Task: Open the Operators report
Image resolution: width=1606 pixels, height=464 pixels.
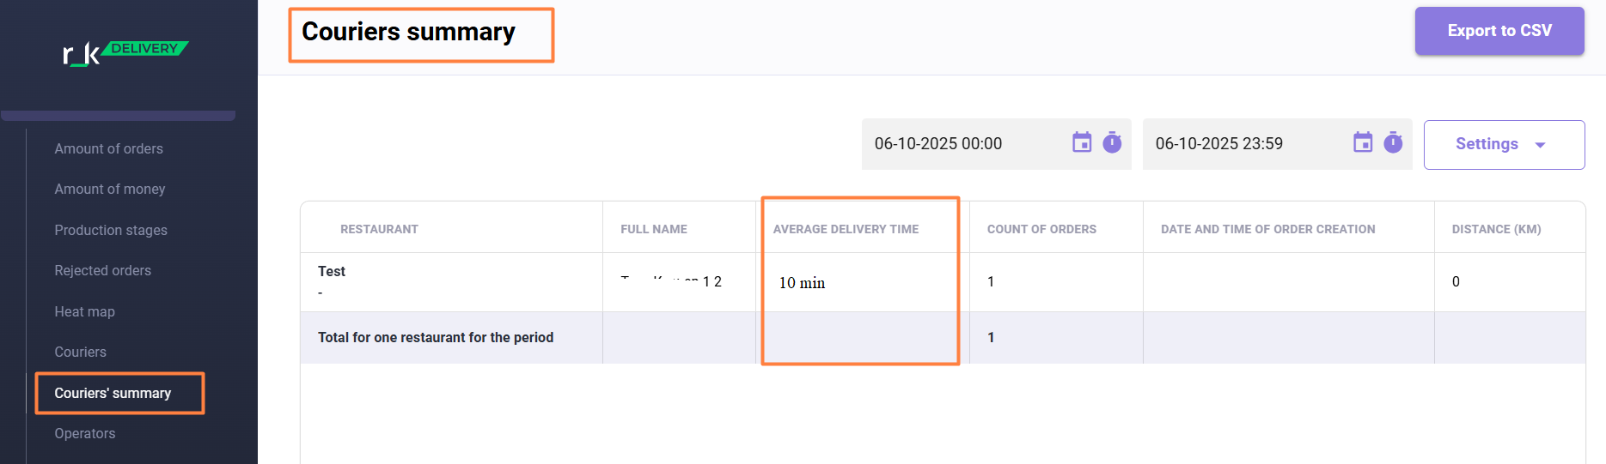Action: [84, 433]
